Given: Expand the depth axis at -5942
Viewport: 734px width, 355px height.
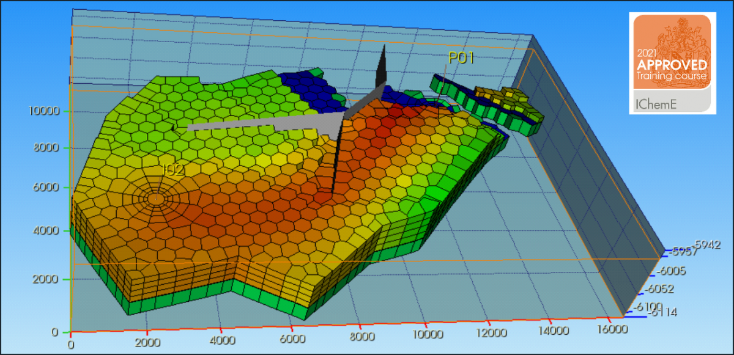Looking at the screenshot, I should pyautogui.click(x=710, y=242).
